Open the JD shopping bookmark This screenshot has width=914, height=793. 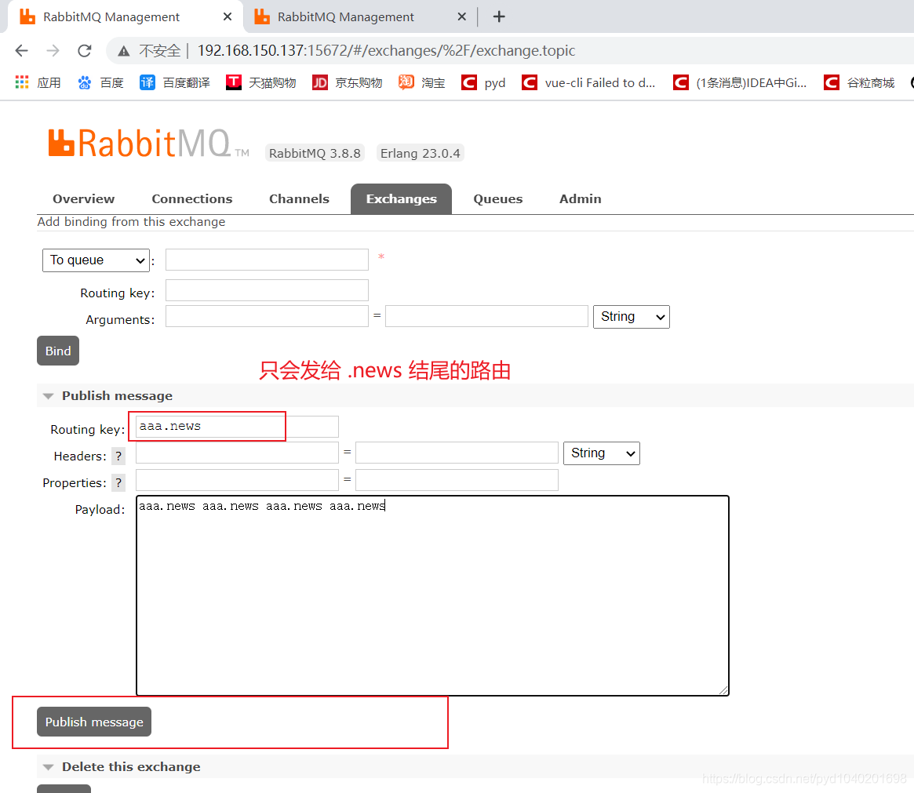pos(347,82)
